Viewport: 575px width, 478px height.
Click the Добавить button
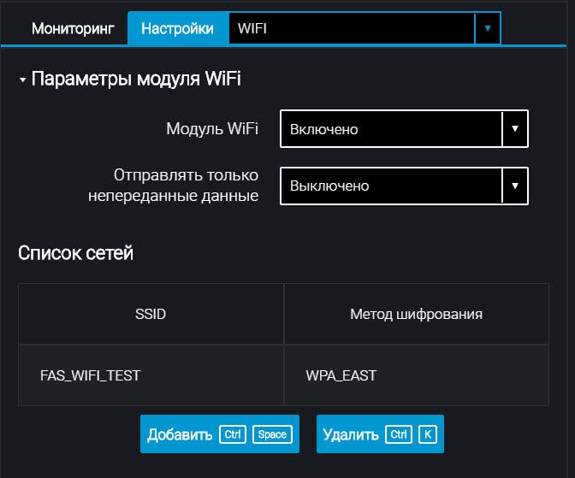(x=220, y=434)
